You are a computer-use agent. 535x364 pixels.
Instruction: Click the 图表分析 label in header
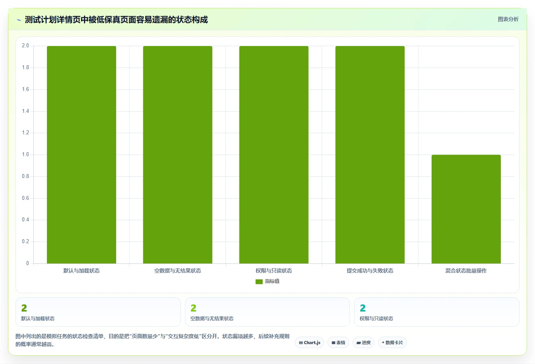click(508, 19)
